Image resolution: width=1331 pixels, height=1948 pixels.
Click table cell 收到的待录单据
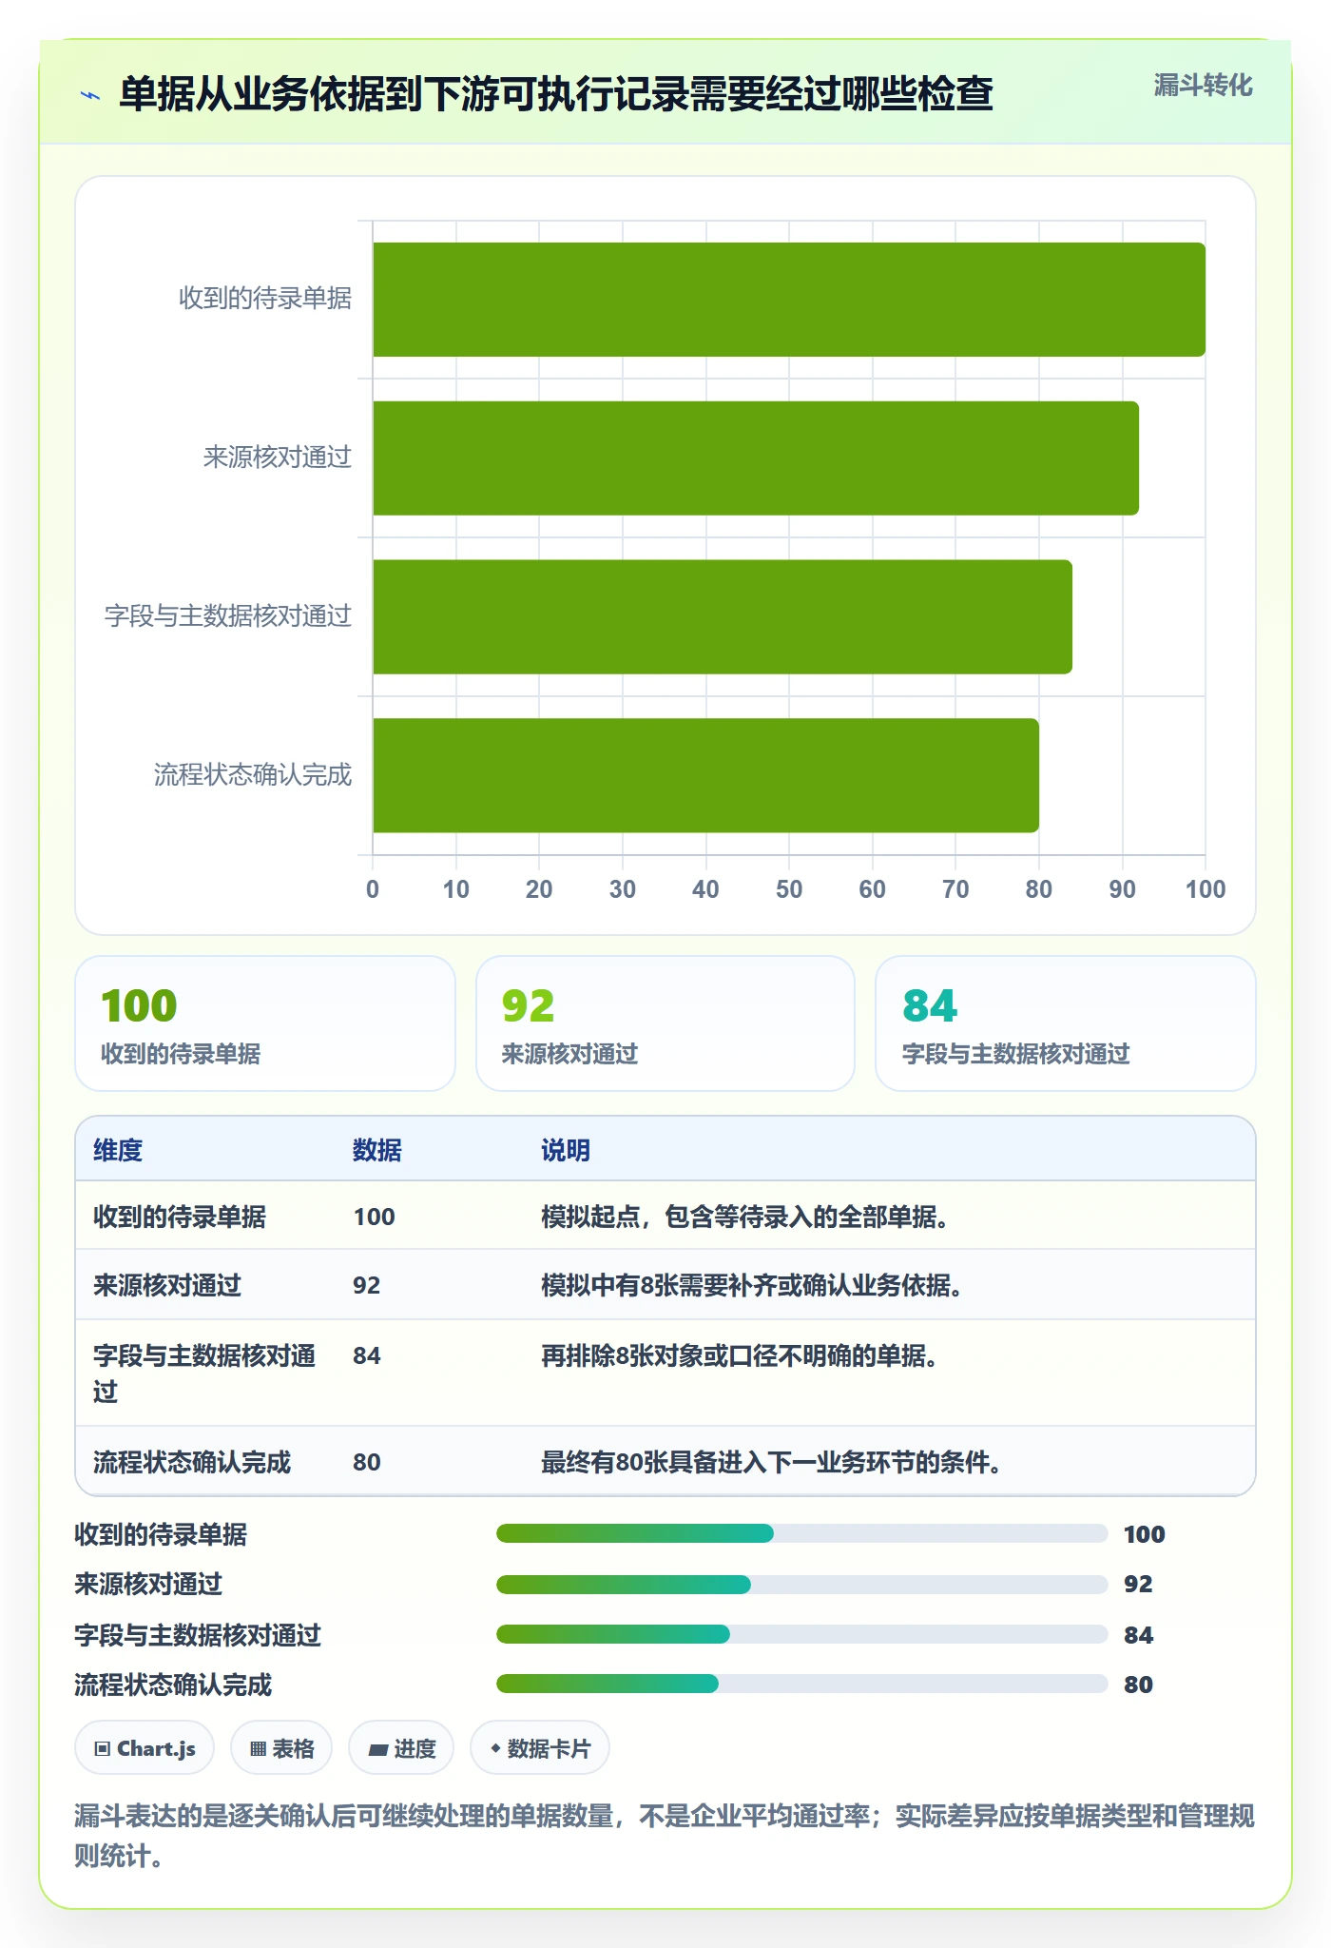180,1217
